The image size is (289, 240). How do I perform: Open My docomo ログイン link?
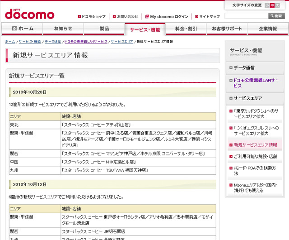click(x=169, y=16)
